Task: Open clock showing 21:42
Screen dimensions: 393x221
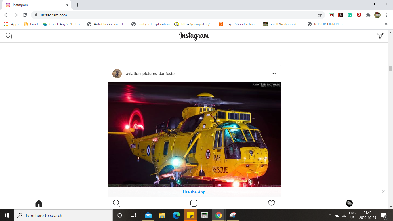Action: [367, 215]
